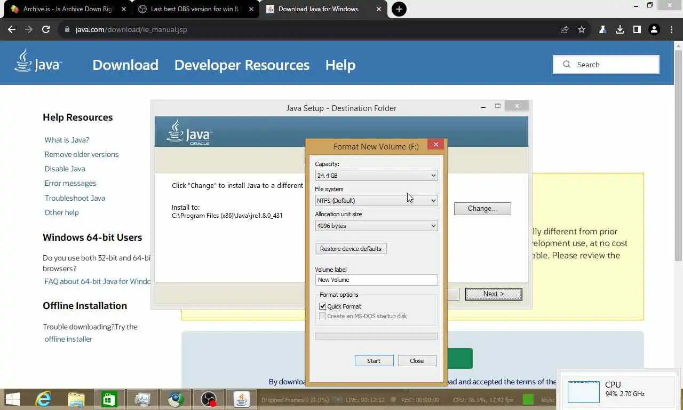Click the browser Forward arrow
The height and width of the screenshot is (410, 683).
coord(29,30)
